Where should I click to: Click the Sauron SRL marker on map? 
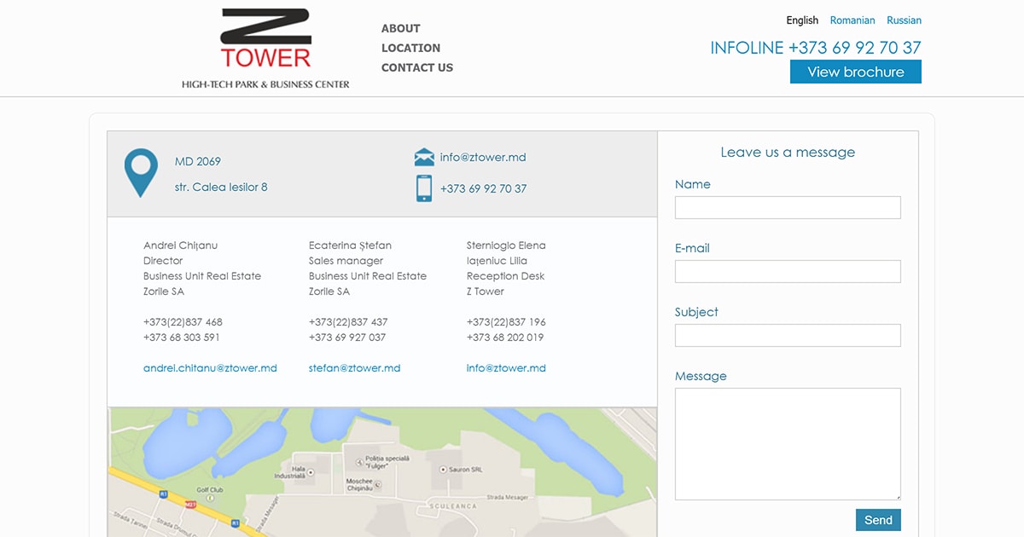point(443,470)
